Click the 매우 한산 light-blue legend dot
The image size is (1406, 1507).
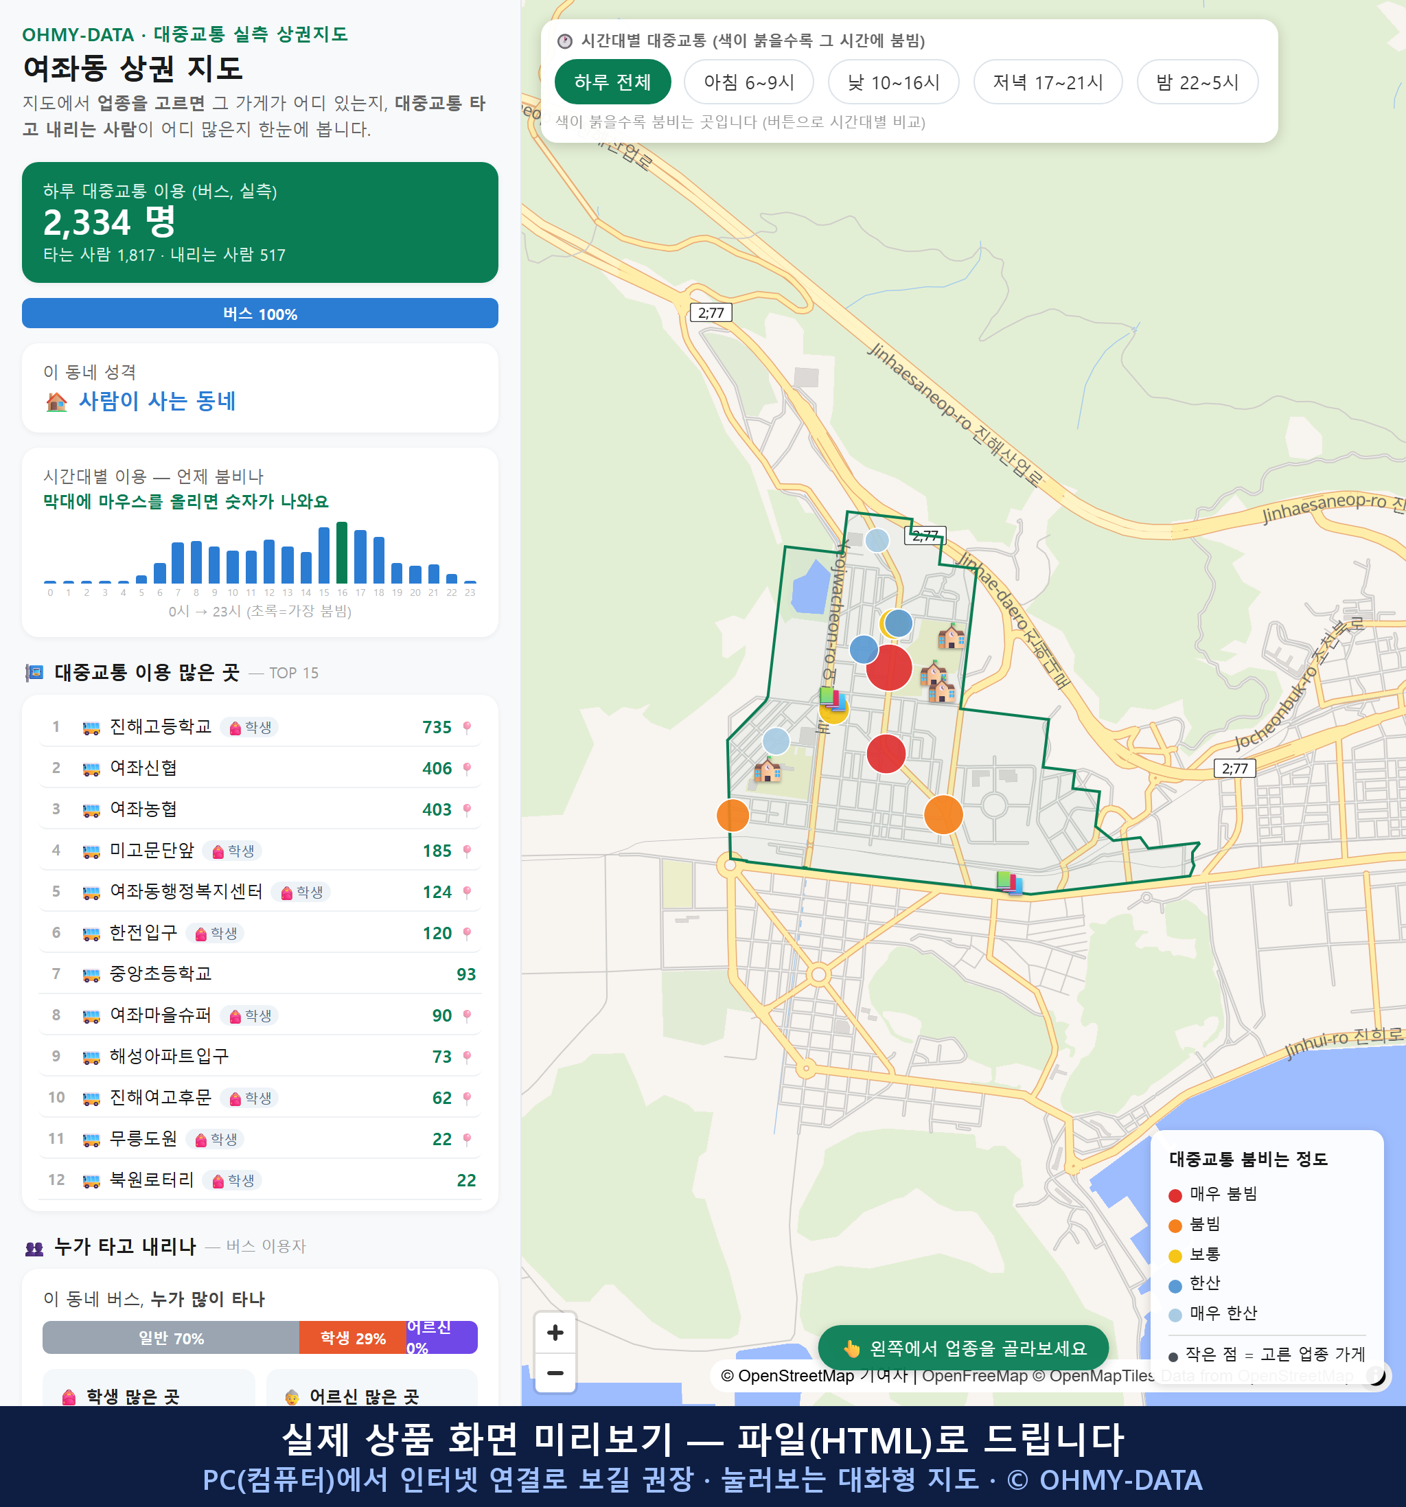1175,1315
